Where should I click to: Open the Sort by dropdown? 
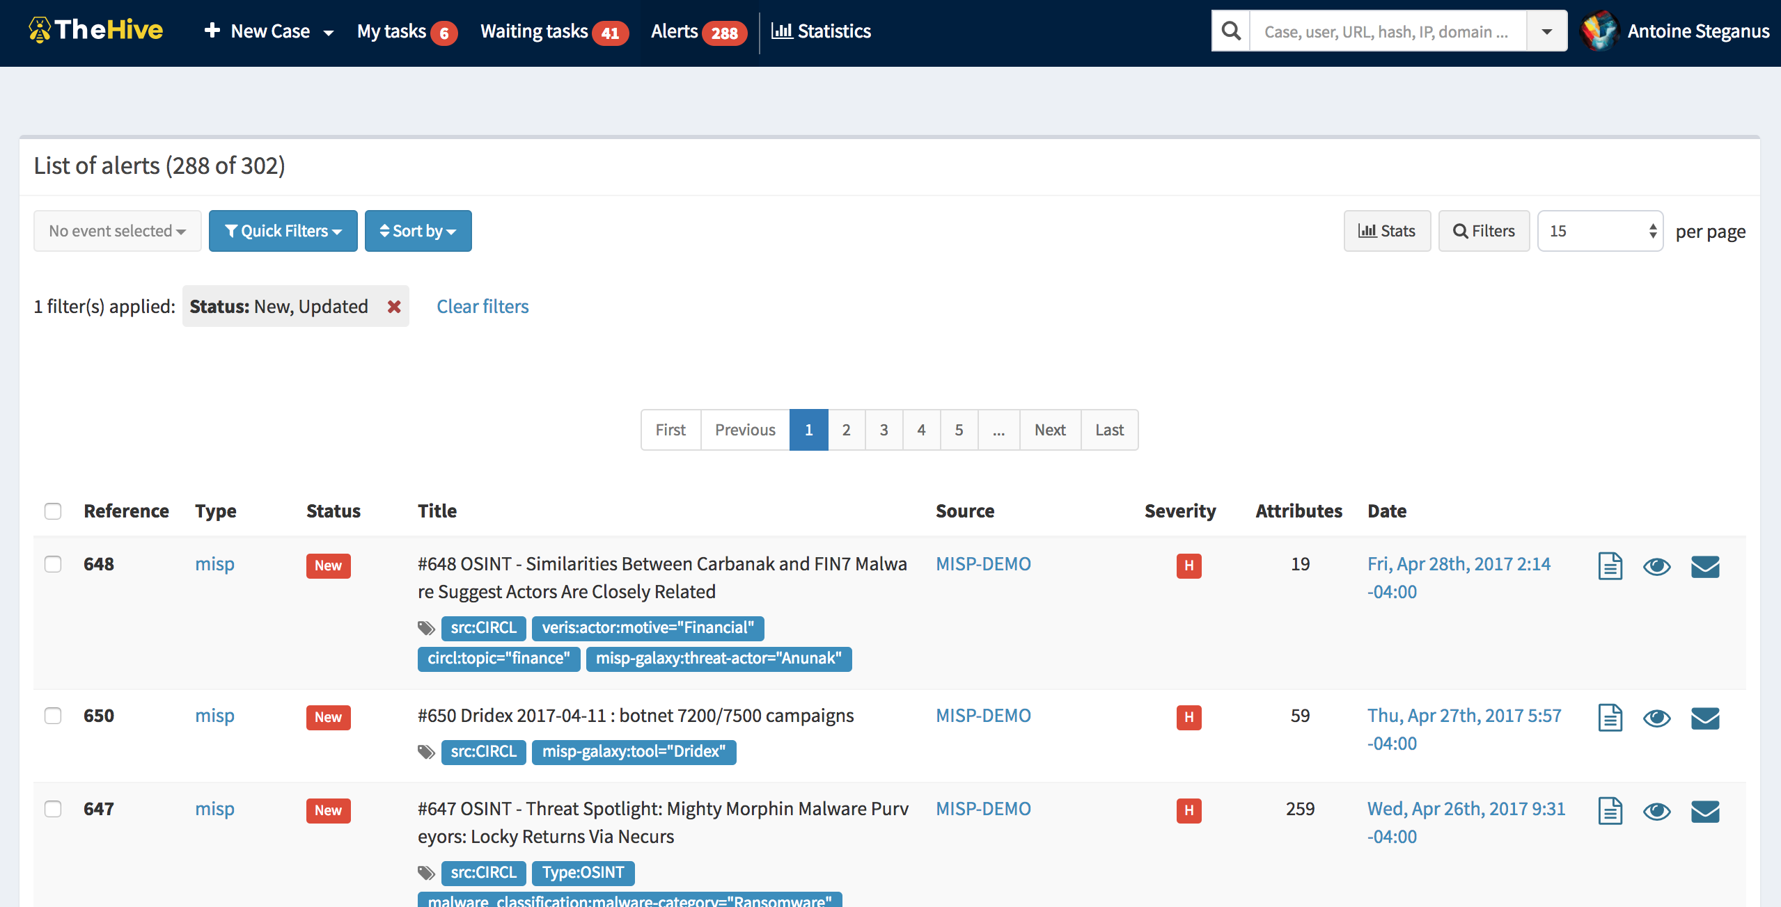[x=418, y=231]
